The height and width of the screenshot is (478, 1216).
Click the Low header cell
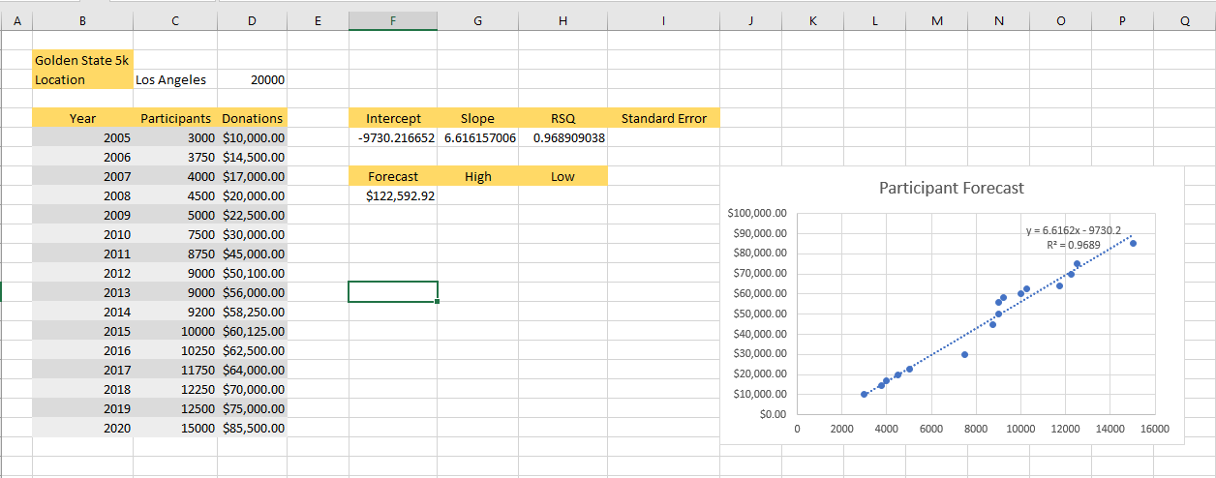pos(563,176)
